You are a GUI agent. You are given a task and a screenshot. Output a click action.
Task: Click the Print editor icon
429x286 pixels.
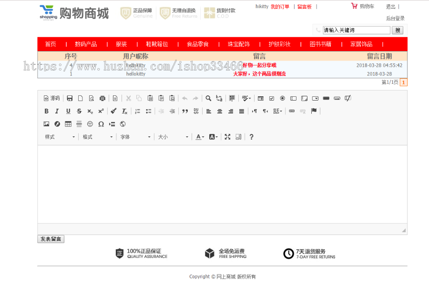tap(102, 98)
